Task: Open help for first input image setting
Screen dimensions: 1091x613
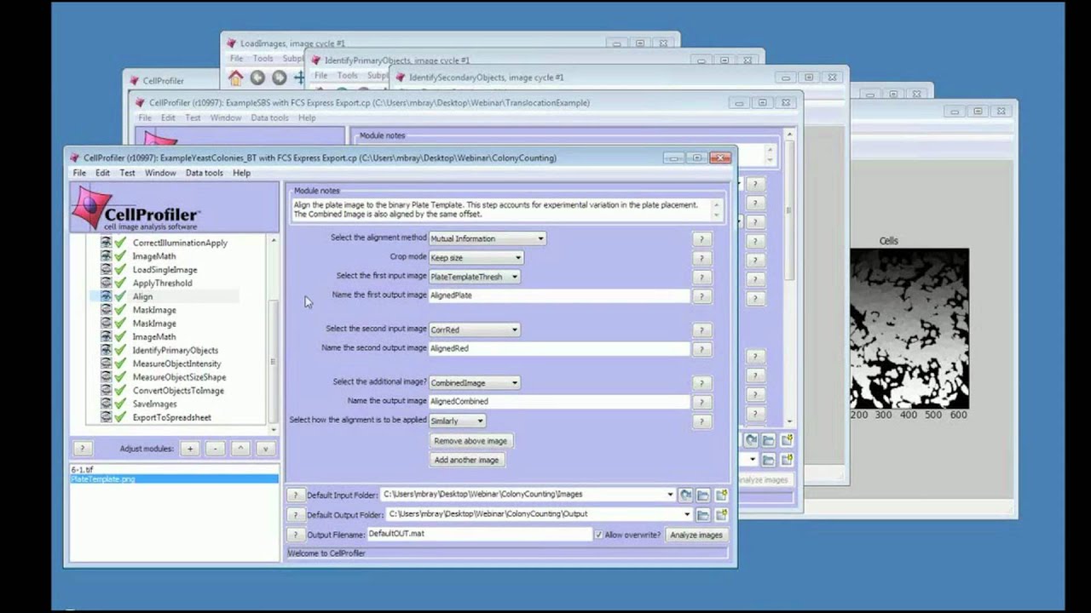Action: coord(701,278)
